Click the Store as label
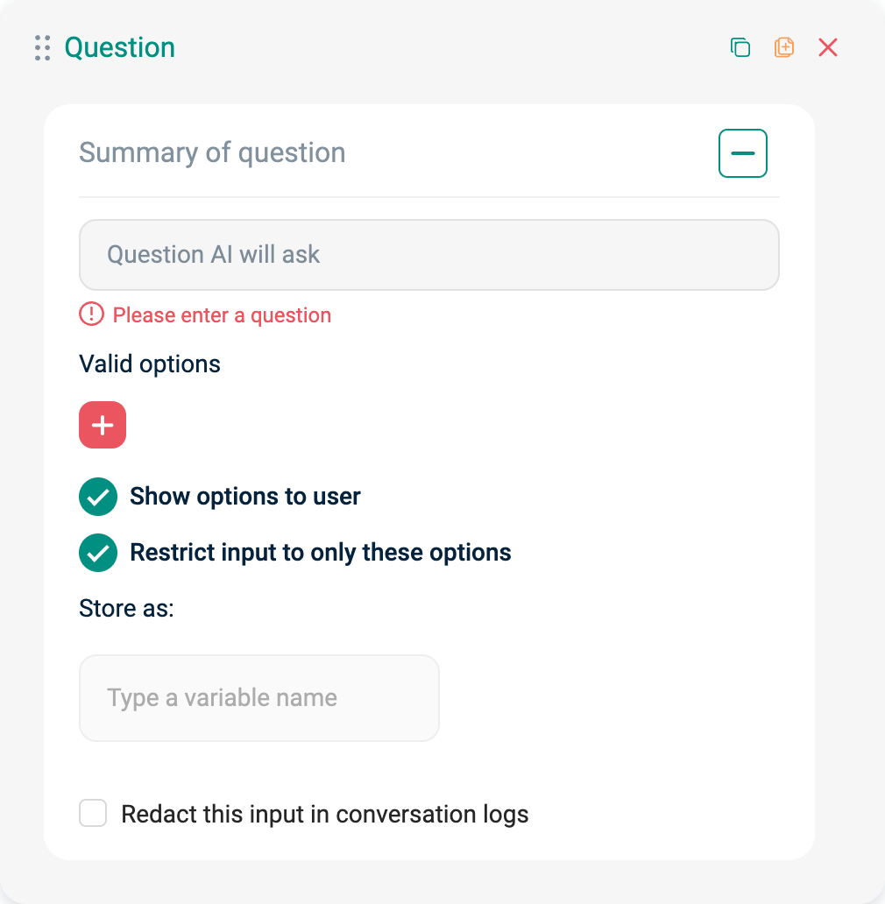Image resolution: width=885 pixels, height=904 pixels. [x=125, y=608]
